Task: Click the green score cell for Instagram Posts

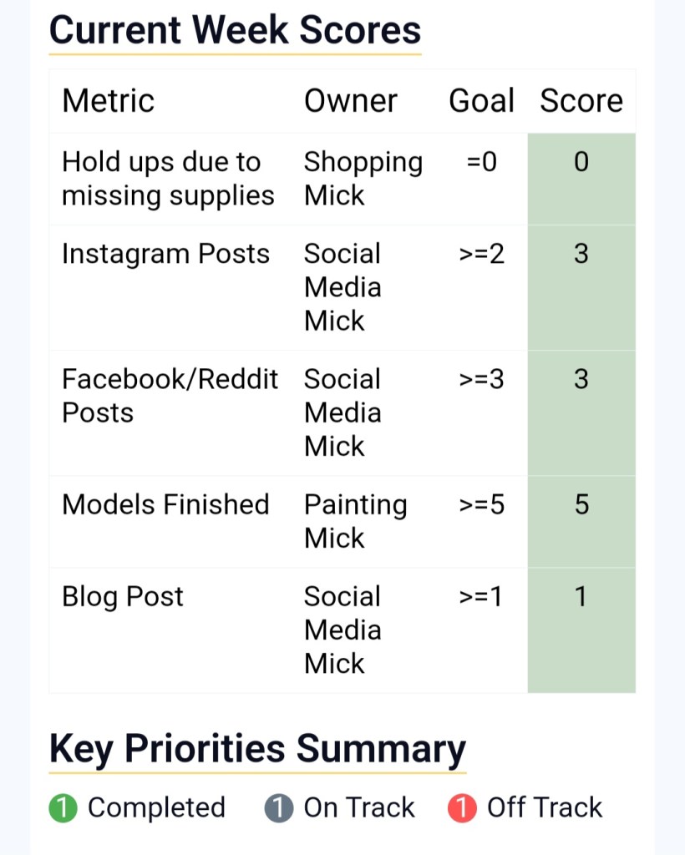Action: tap(581, 287)
